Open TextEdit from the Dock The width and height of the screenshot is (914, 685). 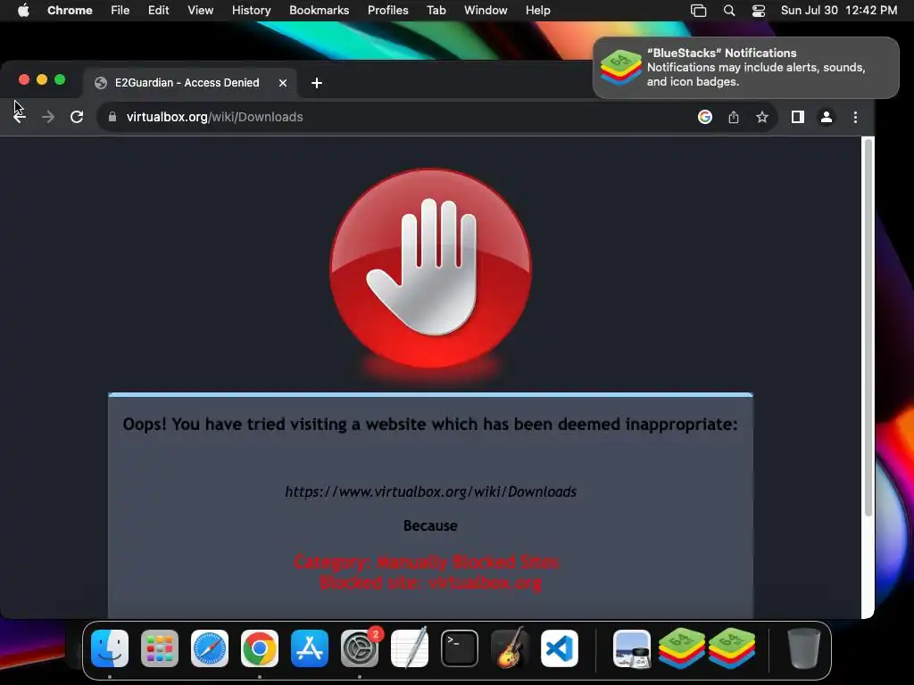pos(409,648)
